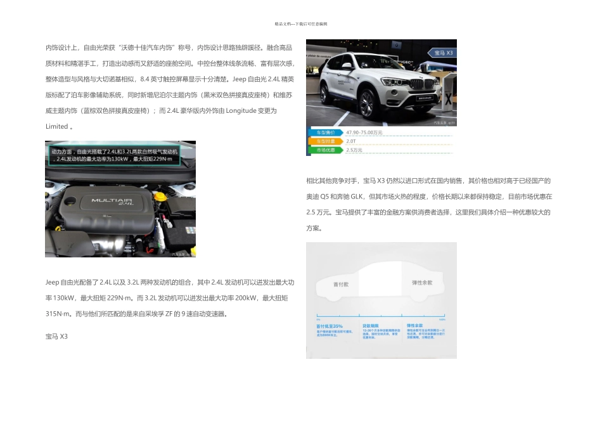This screenshot has height=426, width=602.
Task: Click the green "市场优惠" label
Action: click(325, 150)
